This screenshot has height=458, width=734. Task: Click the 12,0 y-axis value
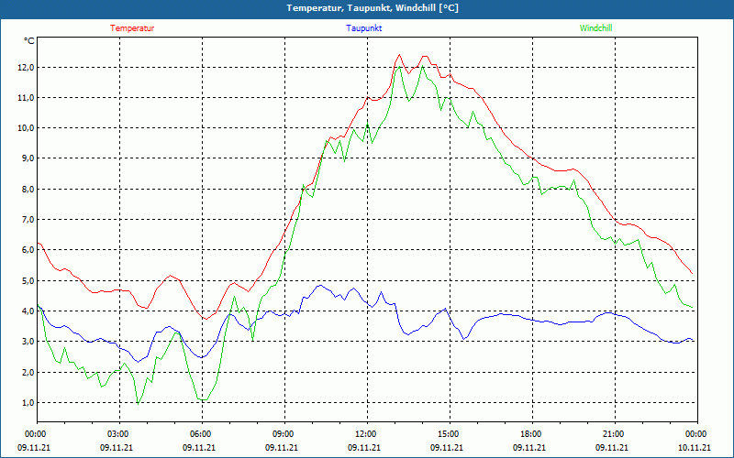[27, 67]
